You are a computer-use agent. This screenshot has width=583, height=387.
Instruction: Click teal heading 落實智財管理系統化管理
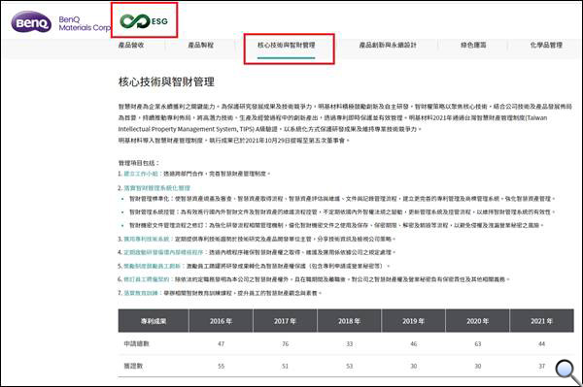156,188
